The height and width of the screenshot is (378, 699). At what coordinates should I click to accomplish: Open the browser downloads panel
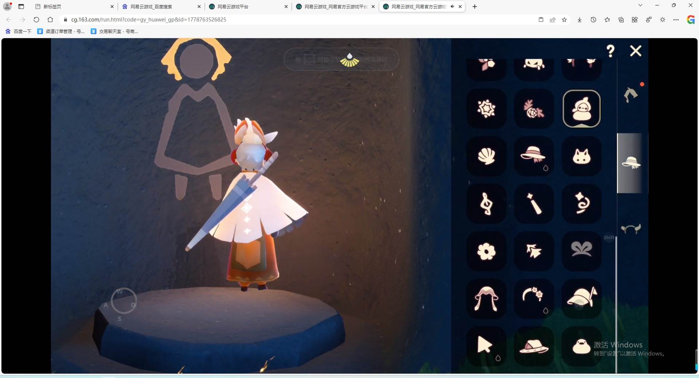(x=580, y=20)
